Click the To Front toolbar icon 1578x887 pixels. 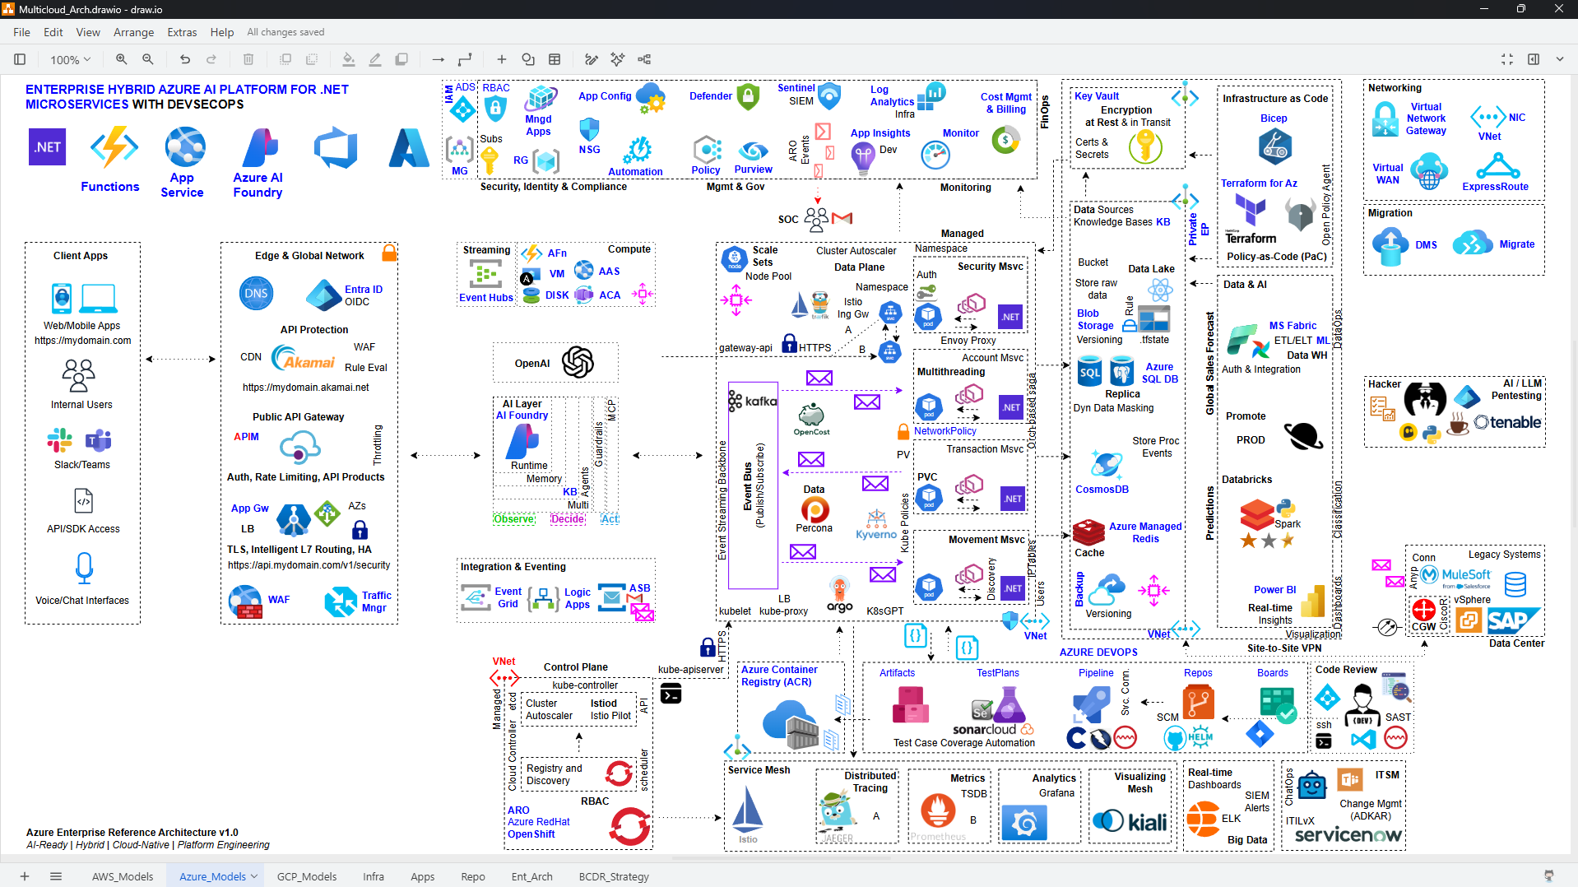(x=285, y=59)
